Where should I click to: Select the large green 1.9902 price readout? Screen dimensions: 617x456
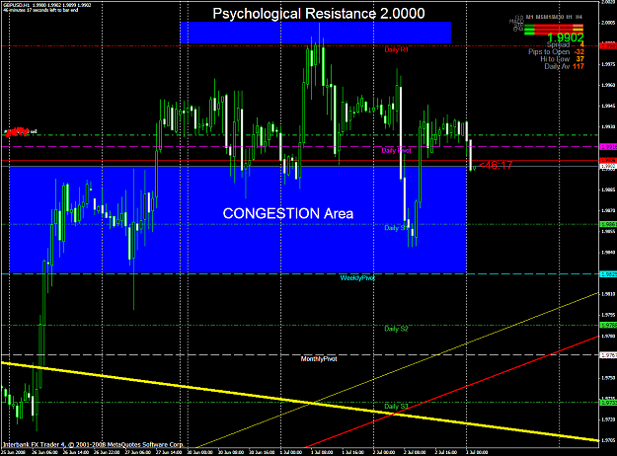[566, 38]
